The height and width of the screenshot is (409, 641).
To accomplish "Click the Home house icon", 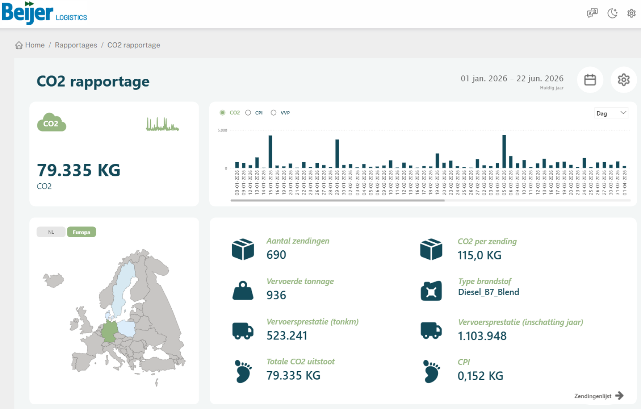I will (19, 45).
